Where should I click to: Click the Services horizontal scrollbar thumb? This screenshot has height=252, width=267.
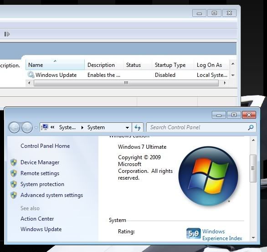pos(126,83)
